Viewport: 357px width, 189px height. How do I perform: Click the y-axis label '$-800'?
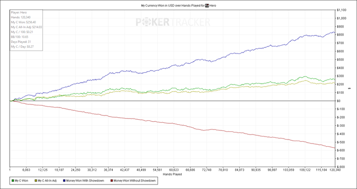point(340,167)
